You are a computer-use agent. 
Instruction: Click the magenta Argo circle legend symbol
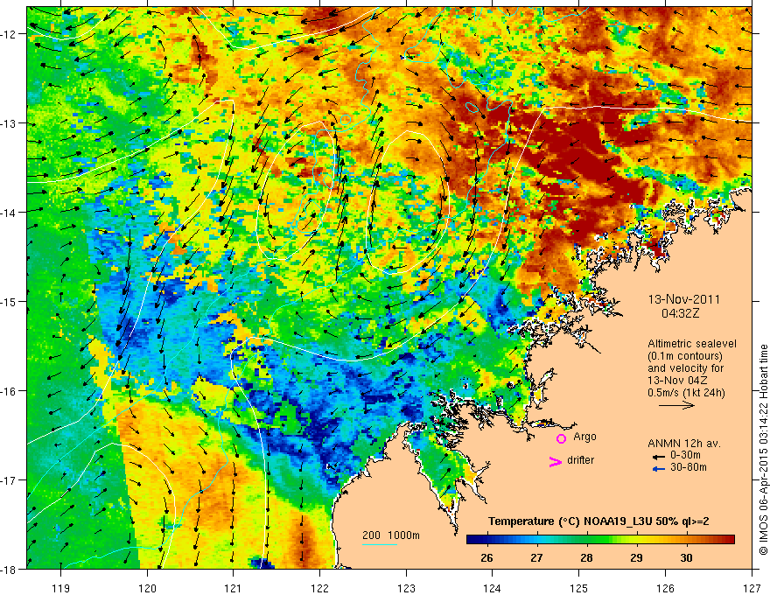[x=561, y=438]
